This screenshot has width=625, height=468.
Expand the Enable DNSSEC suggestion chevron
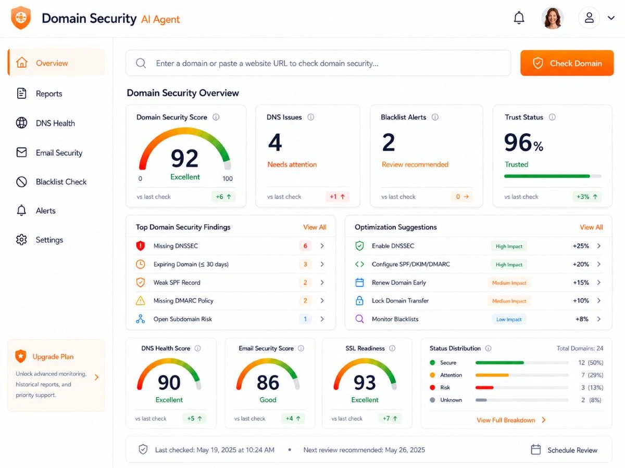[599, 246]
